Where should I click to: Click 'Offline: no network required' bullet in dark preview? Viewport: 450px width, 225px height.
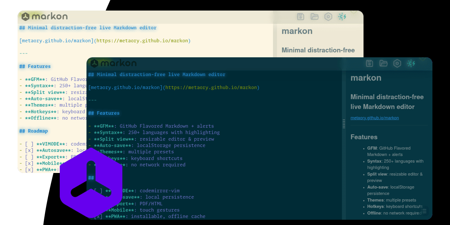tap(394, 213)
